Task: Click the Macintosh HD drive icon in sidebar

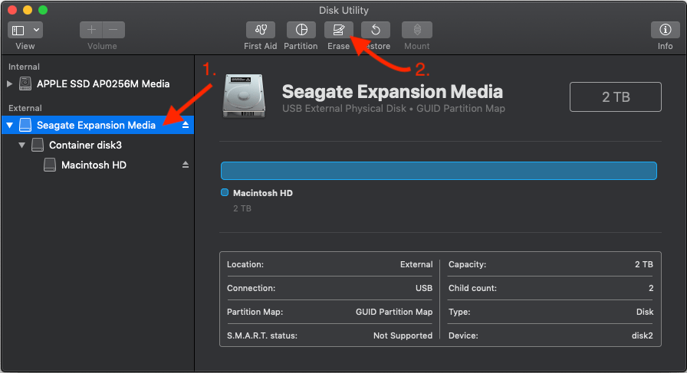Action: pos(50,165)
